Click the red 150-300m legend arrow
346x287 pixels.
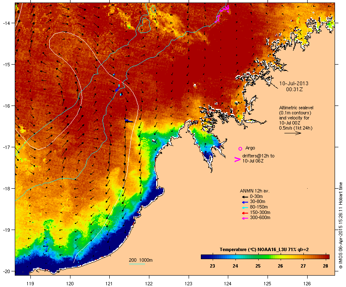click(245, 213)
